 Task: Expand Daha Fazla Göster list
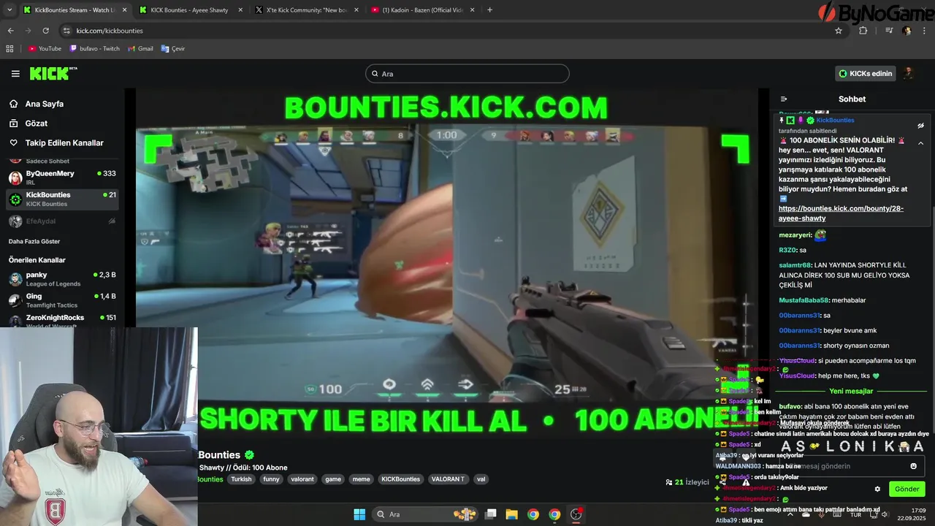tap(34, 241)
